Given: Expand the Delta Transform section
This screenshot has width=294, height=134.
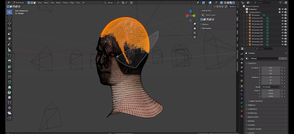Looking at the screenshot, I should pyautogui.click(x=256, y=101).
